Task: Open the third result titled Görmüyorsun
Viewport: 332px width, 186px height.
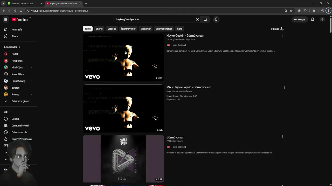Action: tap(175, 137)
